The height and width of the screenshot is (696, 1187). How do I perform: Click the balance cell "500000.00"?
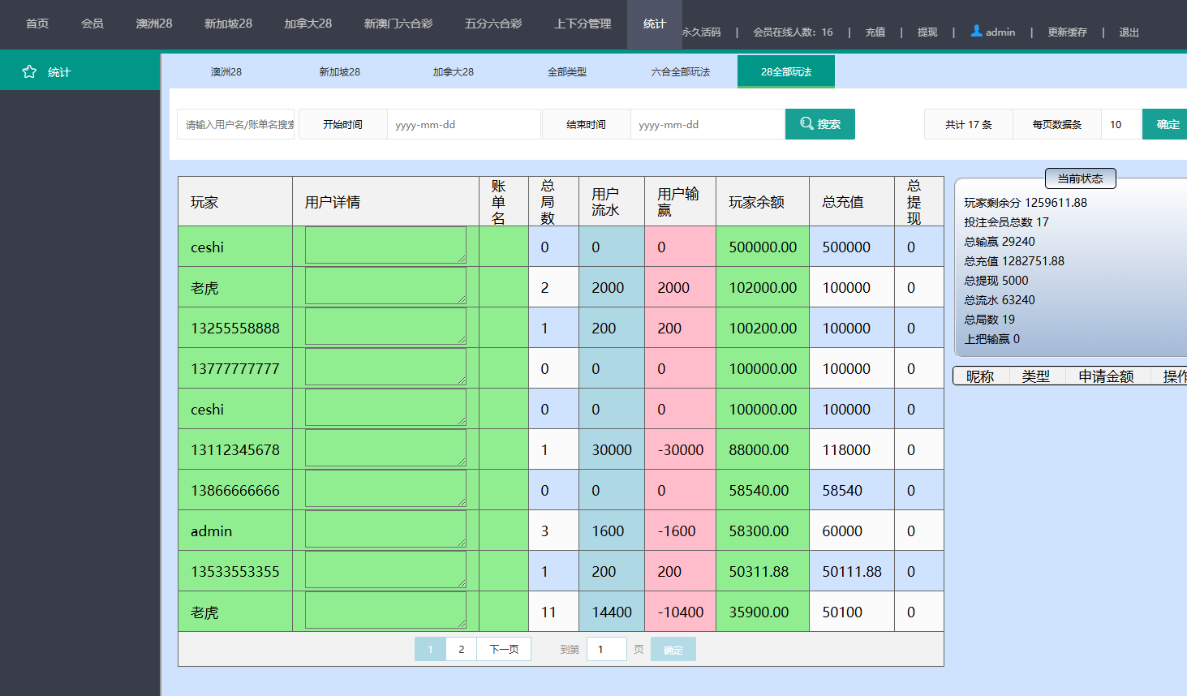tap(763, 247)
